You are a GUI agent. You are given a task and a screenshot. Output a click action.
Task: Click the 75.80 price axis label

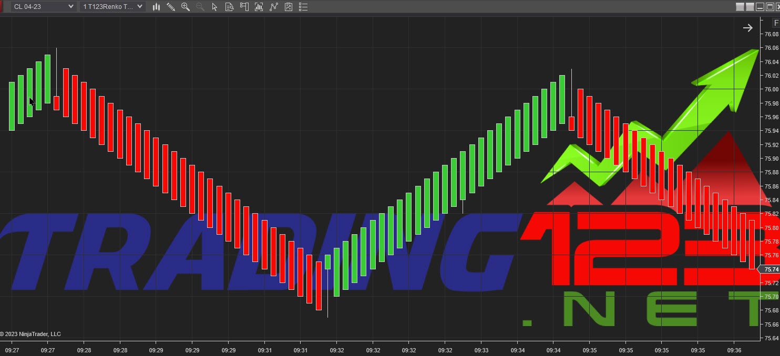coord(772,228)
